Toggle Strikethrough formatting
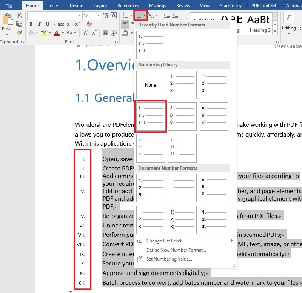 pos(61,24)
